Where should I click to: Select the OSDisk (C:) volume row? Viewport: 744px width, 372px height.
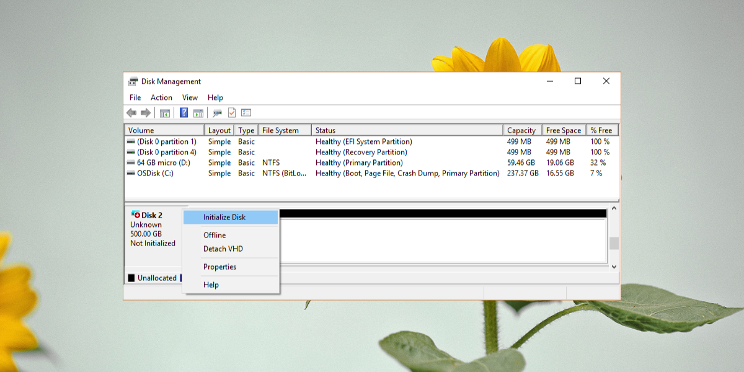pyautogui.click(x=155, y=173)
